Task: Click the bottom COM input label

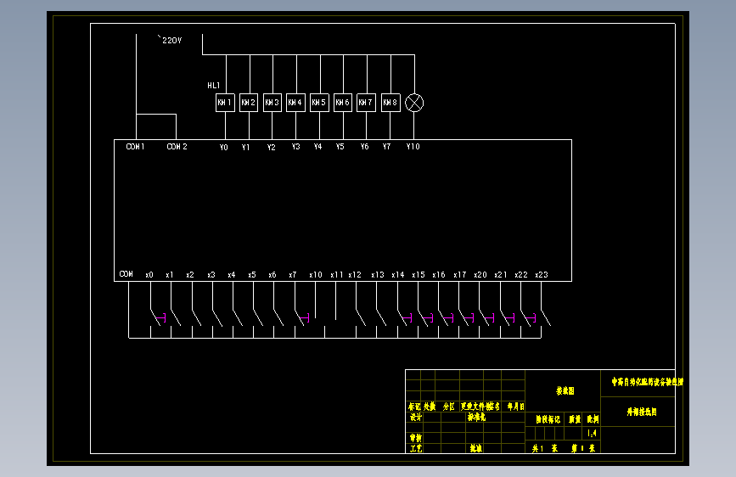Action: coord(126,273)
